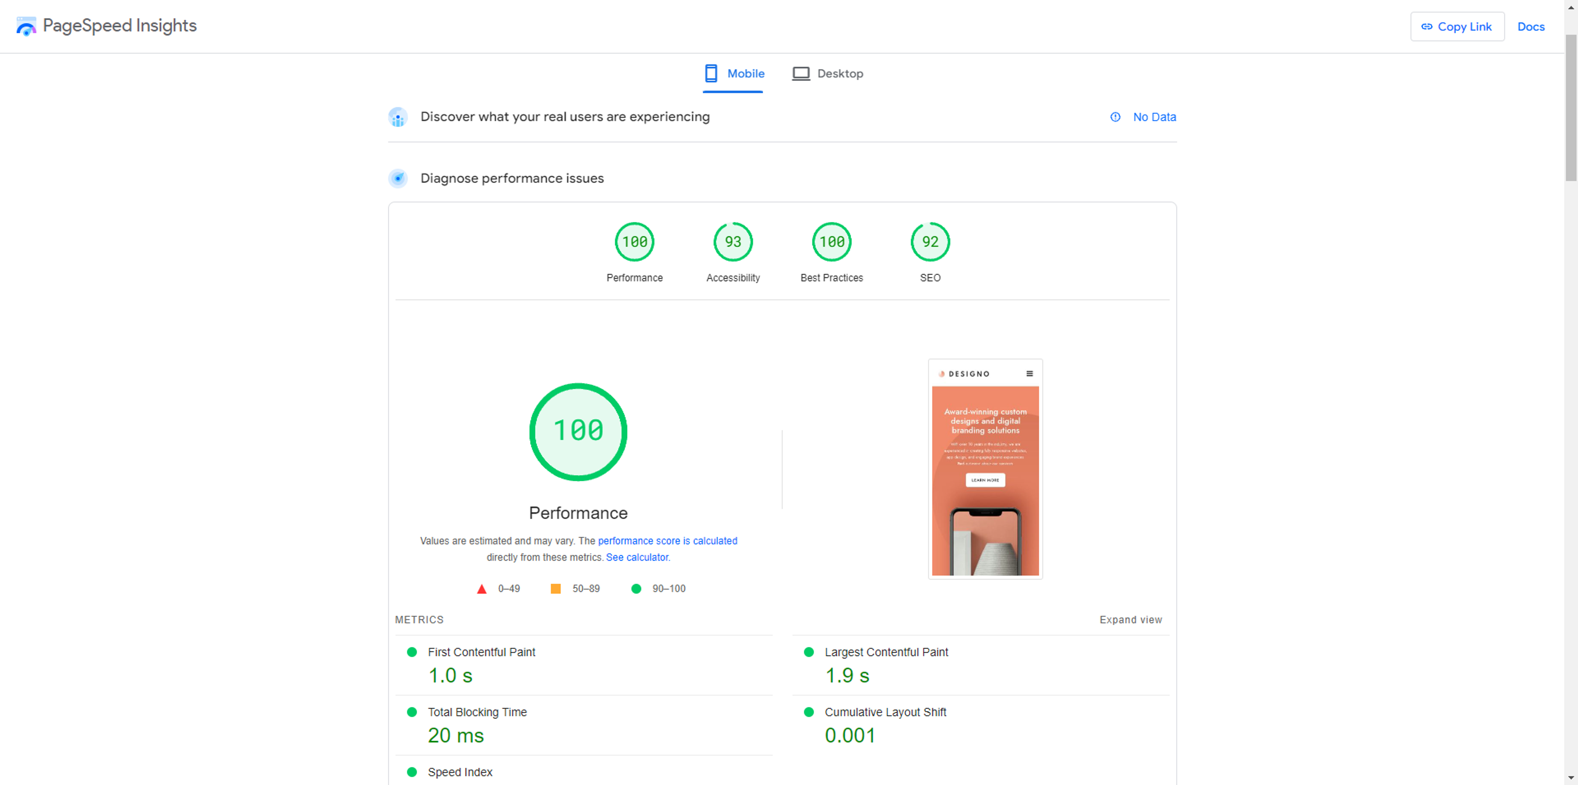The image size is (1578, 785).
Task: Click the real users experience icon
Action: click(397, 117)
